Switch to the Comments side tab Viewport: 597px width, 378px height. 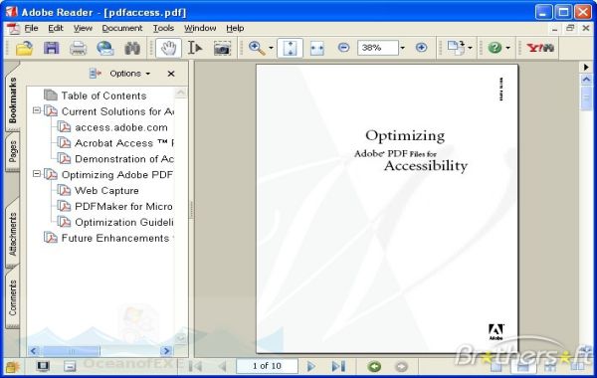pyautogui.click(x=13, y=297)
